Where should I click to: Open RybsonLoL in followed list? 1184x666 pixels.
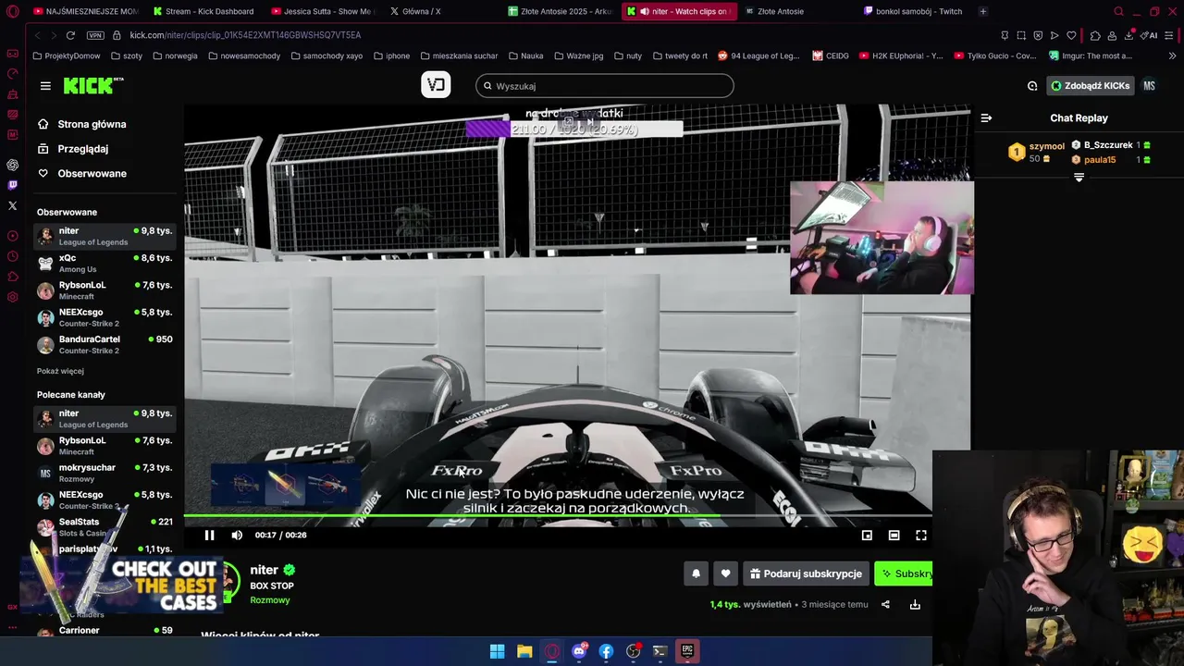(x=105, y=290)
